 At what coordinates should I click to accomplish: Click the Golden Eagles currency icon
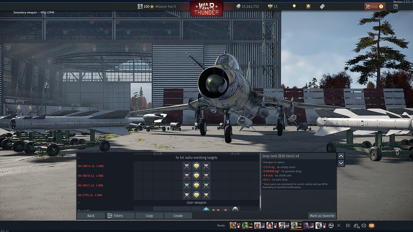(x=270, y=6)
